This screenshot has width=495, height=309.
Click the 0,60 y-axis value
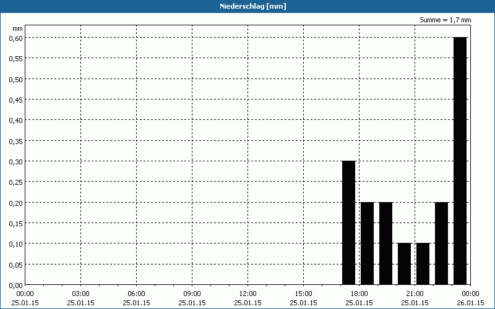(16, 38)
